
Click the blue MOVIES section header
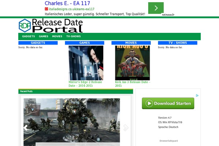[131, 43]
